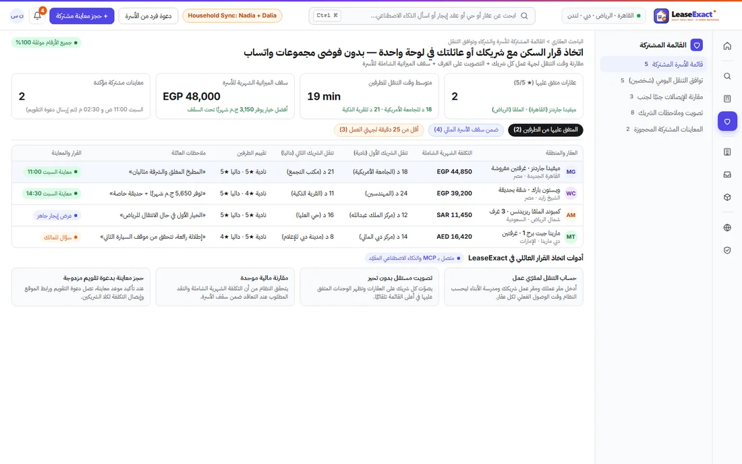
Task: Click دعوة فرد من الأسرة button
Action: [148, 16]
